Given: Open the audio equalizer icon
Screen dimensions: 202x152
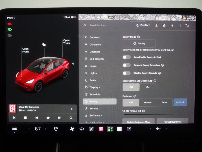Looking at the screenshot, I should pyautogui.click(x=60, y=118).
